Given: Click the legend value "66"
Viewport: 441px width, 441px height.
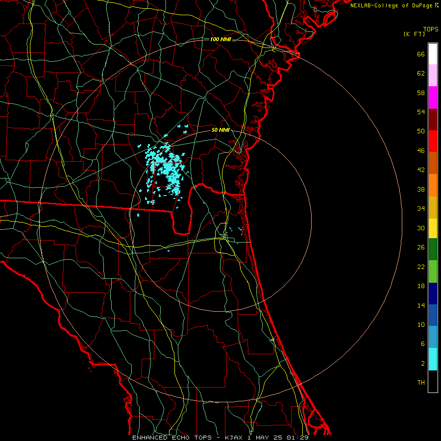Looking at the screenshot, I should pos(421,54).
